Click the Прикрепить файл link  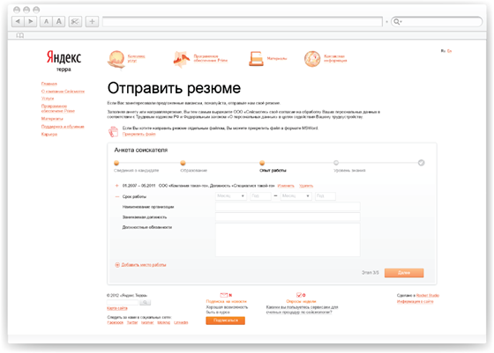click(x=139, y=134)
